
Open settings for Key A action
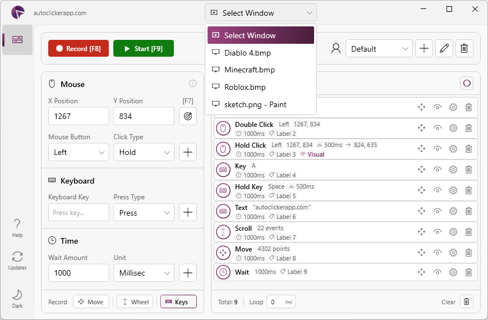(x=453, y=170)
